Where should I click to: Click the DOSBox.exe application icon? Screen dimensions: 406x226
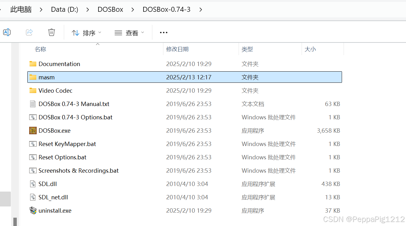point(33,131)
